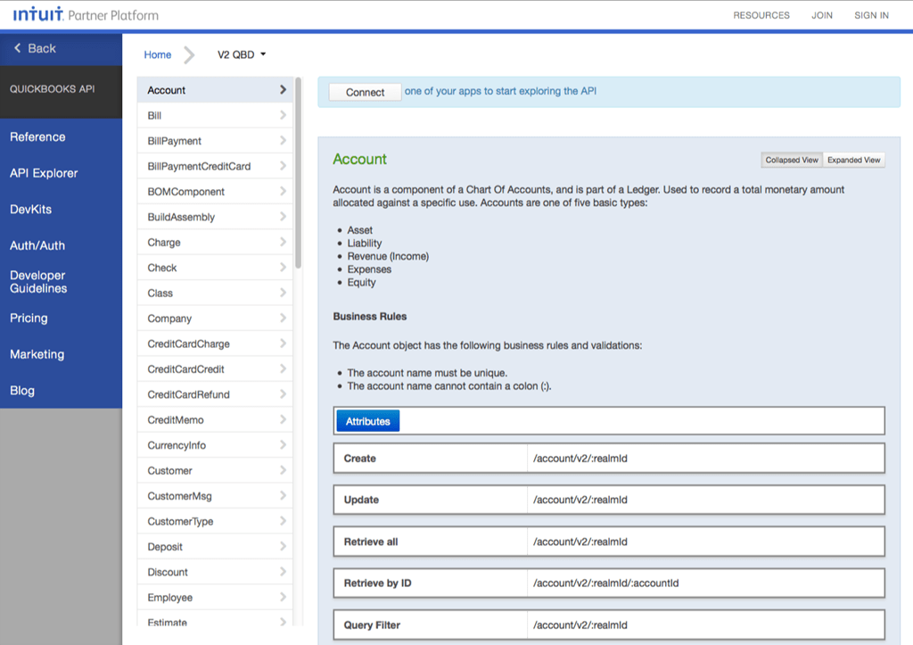Select BillPaymentCreditCard in the entity list

pos(215,166)
